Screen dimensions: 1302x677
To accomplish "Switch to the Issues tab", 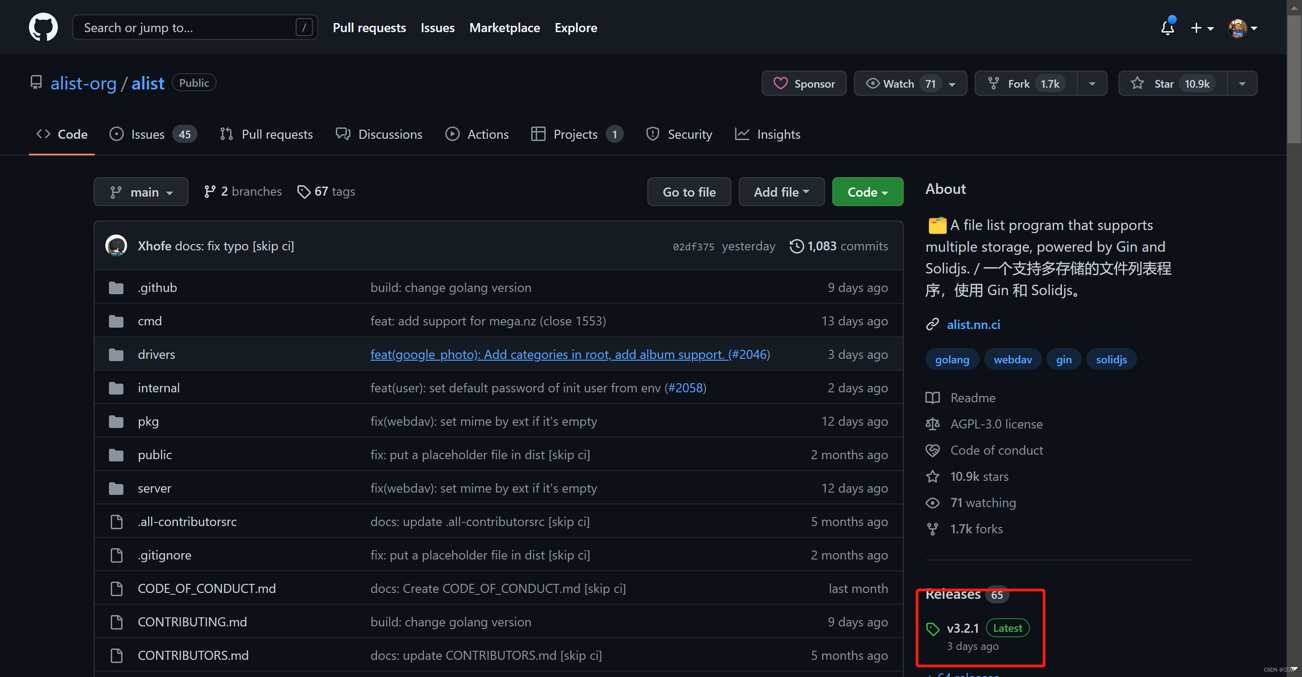I will coord(153,134).
